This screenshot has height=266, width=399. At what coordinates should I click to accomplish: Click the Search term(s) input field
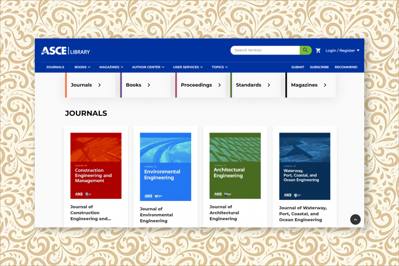point(265,50)
